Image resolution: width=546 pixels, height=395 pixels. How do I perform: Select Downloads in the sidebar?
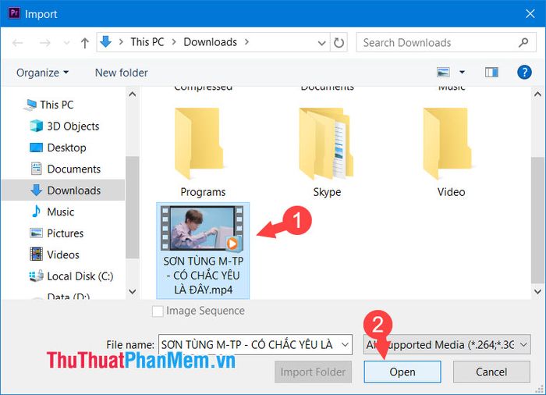click(63, 190)
